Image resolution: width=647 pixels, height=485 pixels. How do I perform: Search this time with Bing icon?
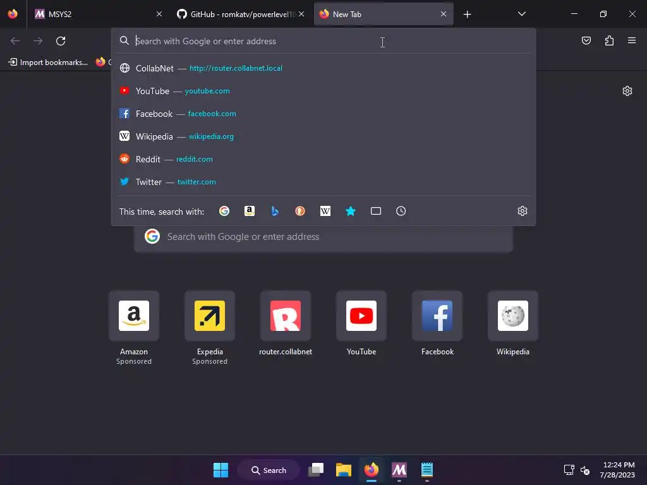point(275,211)
